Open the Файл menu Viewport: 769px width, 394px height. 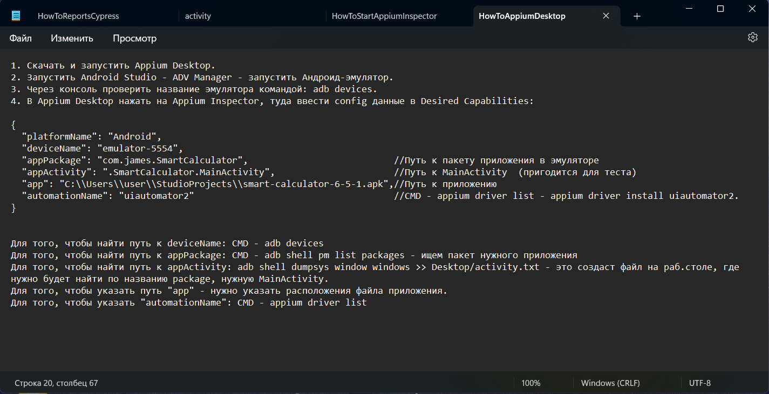point(21,38)
